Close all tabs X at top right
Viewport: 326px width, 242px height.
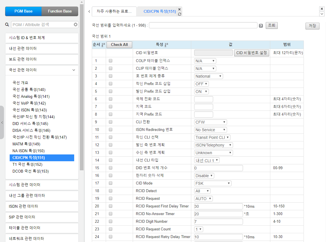(322, 9)
